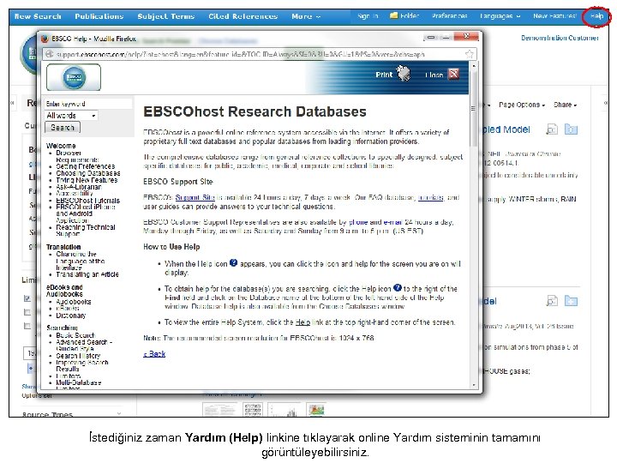Open Translating an Article help topic

[87, 274]
